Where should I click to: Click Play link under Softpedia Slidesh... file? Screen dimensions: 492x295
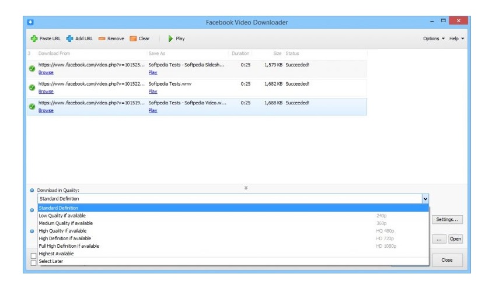pos(153,72)
